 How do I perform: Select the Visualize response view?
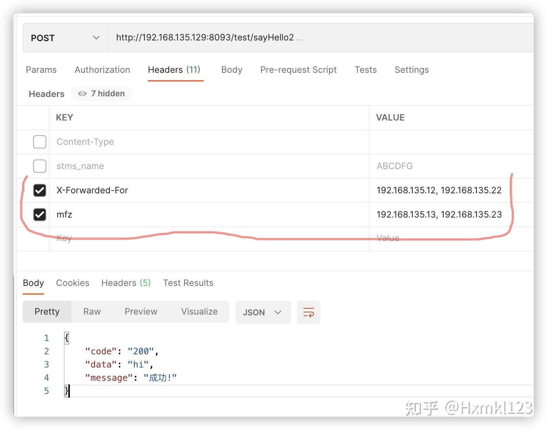[199, 311]
